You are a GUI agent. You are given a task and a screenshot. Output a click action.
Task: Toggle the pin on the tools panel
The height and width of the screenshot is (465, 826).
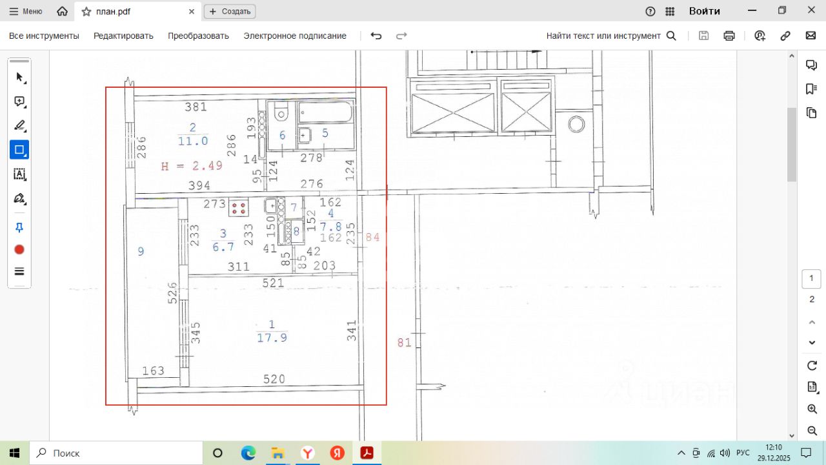[x=19, y=227]
